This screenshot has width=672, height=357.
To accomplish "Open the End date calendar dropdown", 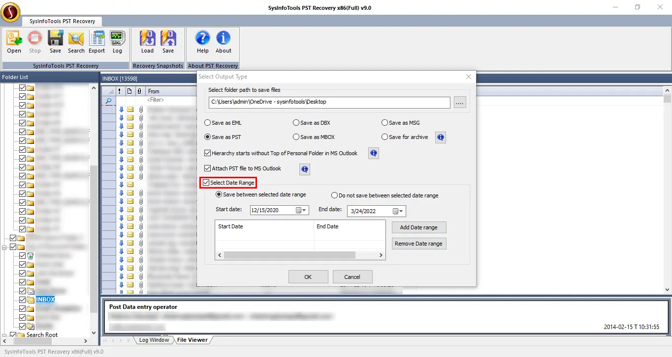I will coord(398,211).
